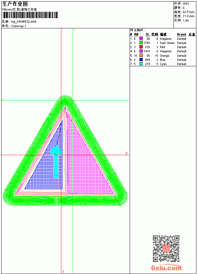Viewport: 197px width, 274px height.
Task: Click the Red color swatch in row 3
Action: pos(141,47)
